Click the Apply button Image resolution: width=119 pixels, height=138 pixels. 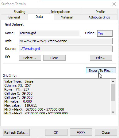[81, 132]
